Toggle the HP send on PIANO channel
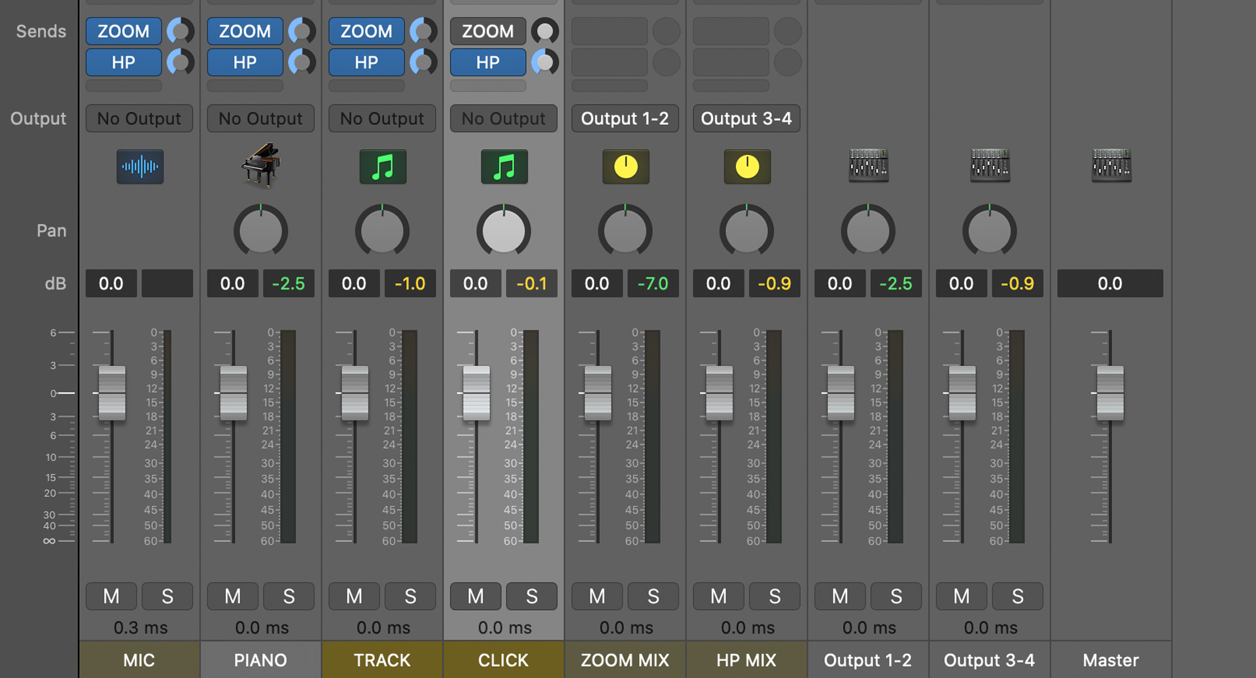The height and width of the screenshot is (678, 1256). point(245,62)
